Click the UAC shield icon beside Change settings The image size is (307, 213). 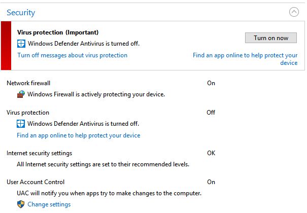(x=21, y=204)
